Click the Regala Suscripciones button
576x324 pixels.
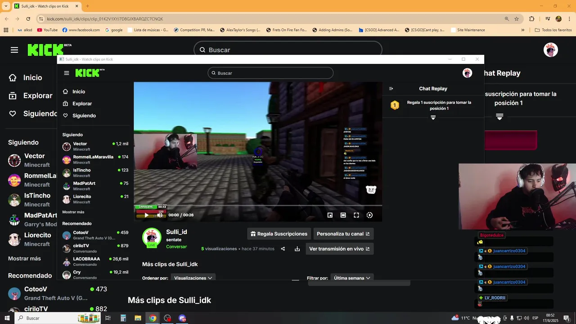[x=279, y=234]
